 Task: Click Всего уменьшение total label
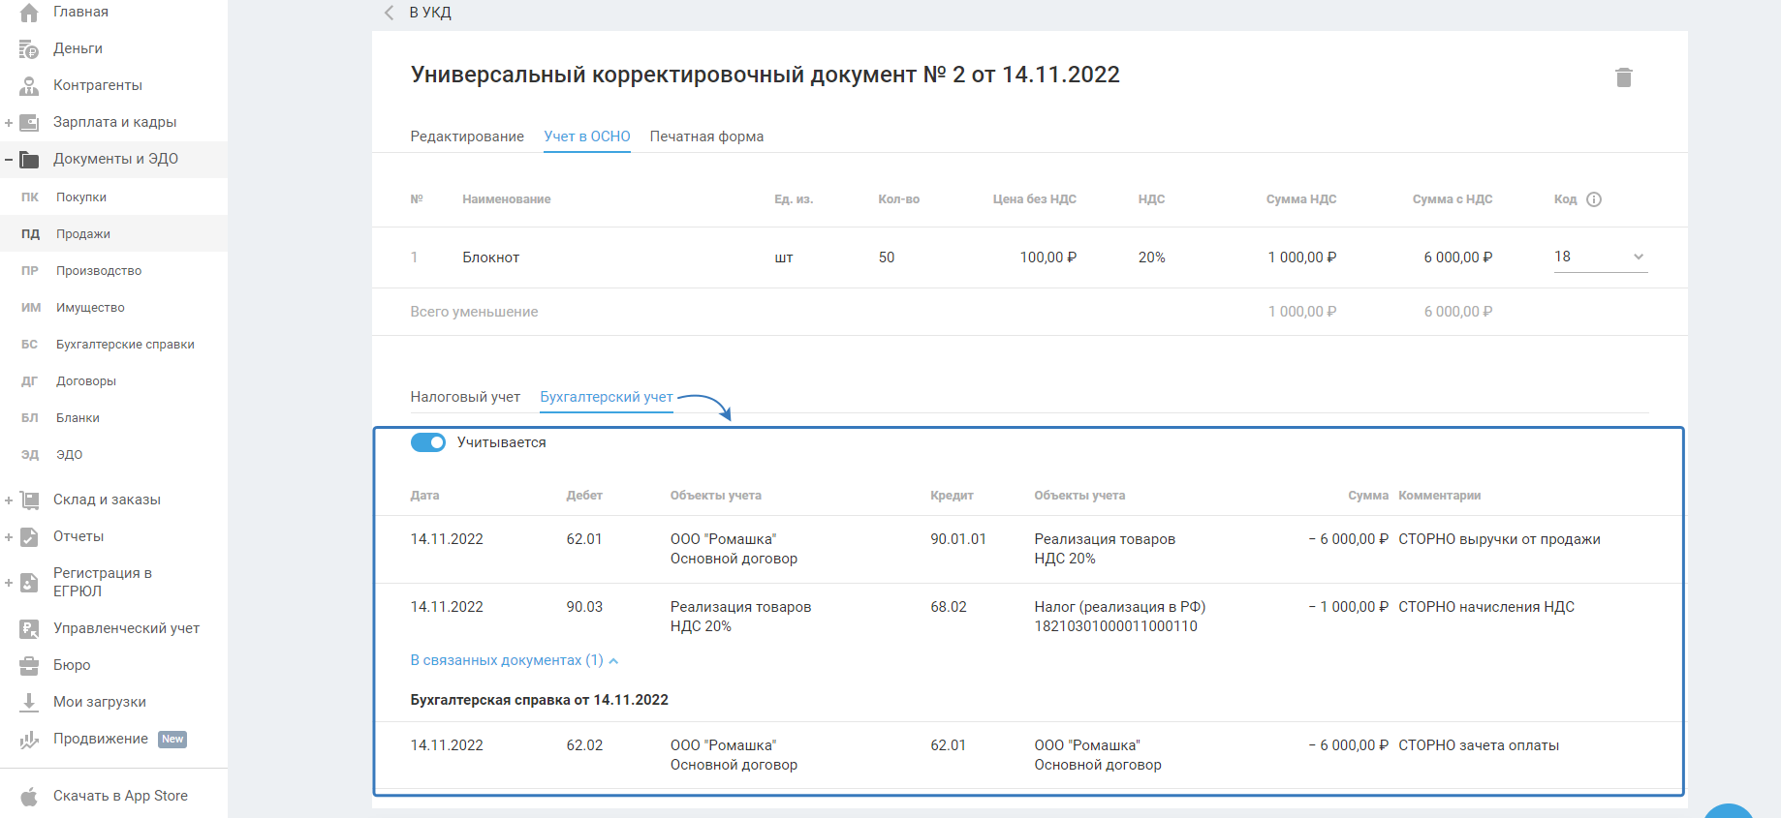tap(474, 312)
